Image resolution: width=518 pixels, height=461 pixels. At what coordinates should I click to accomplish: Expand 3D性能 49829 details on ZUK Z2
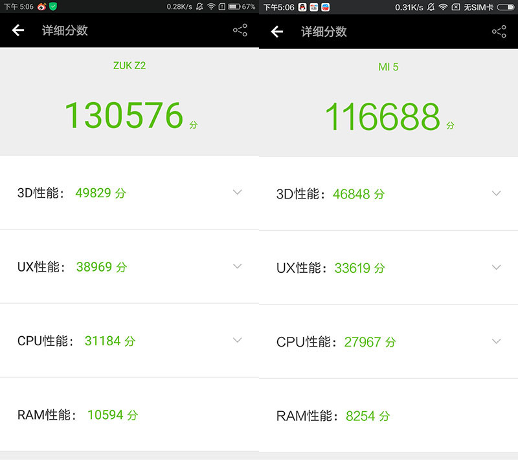point(238,192)
